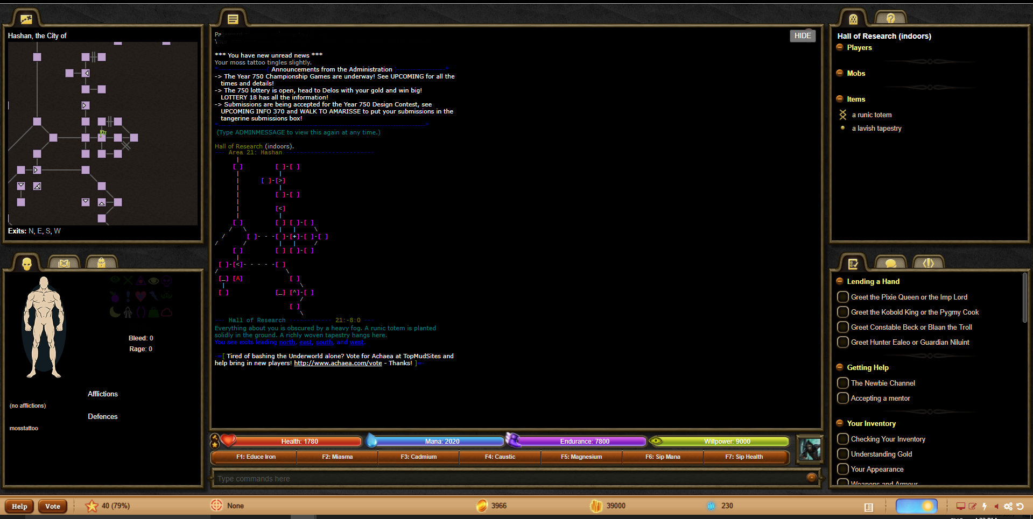Image resolution: width=1033 pixels, height=519 pixels.
Task: Open the map panel tab icon
Action: [x=26, y=19]
